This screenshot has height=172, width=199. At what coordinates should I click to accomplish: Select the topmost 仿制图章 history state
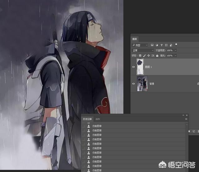point(133,126)
